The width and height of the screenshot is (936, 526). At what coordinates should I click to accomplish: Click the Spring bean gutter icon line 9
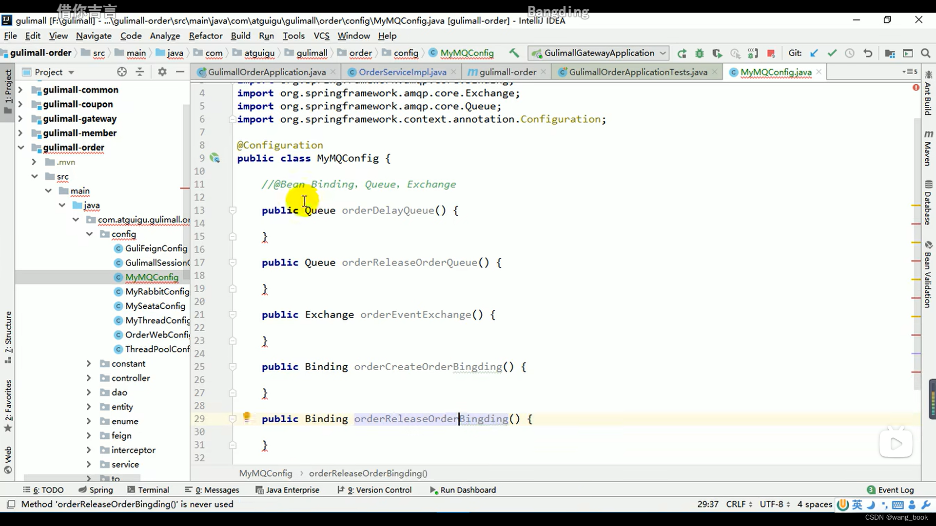coord(215,158)
